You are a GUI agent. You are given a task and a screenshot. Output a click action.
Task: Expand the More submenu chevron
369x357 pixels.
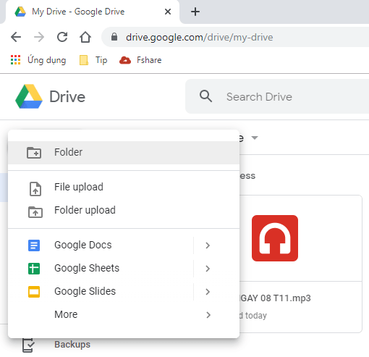tap(208, 315)
